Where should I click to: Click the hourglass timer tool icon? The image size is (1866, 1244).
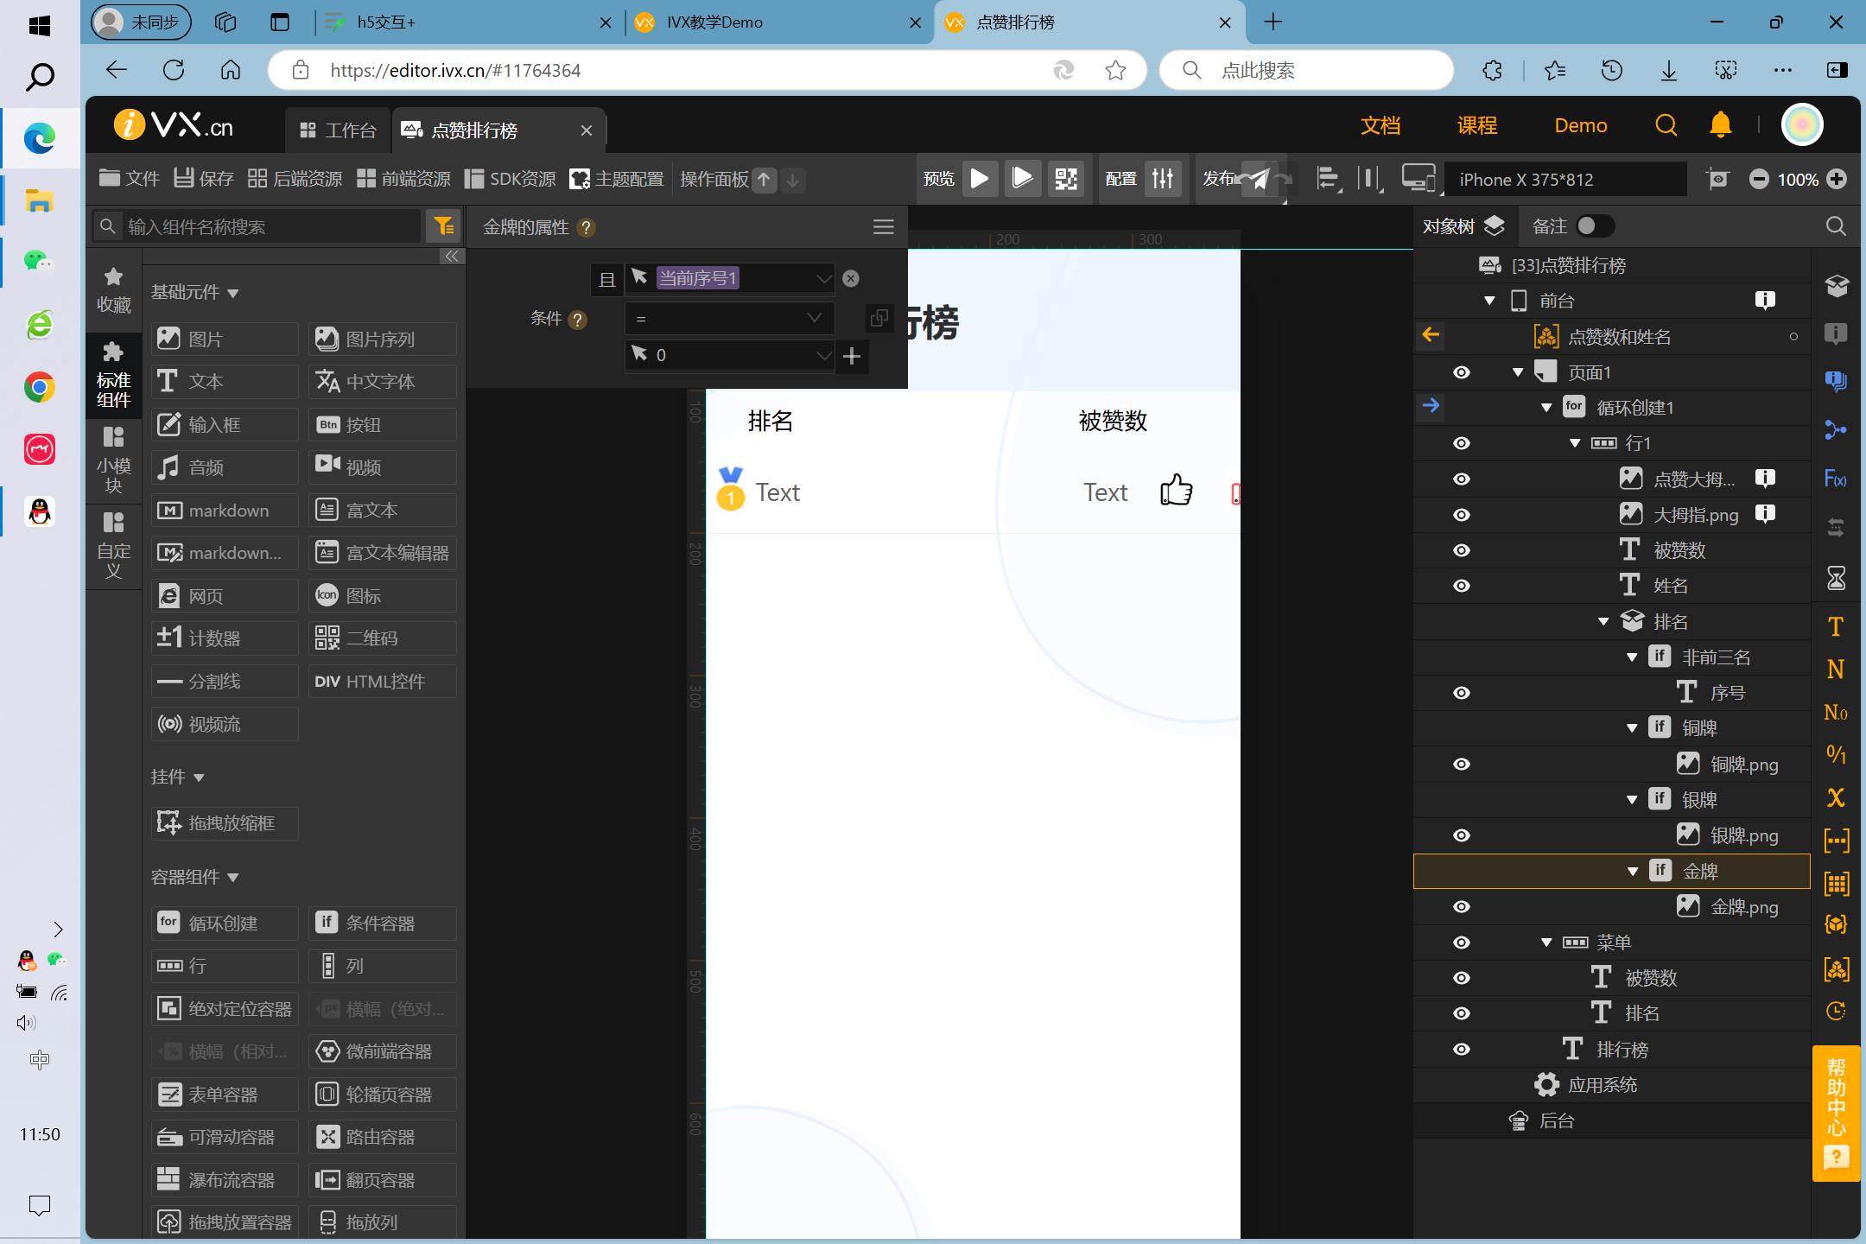pyautogui.click(x=1836, y=578)
